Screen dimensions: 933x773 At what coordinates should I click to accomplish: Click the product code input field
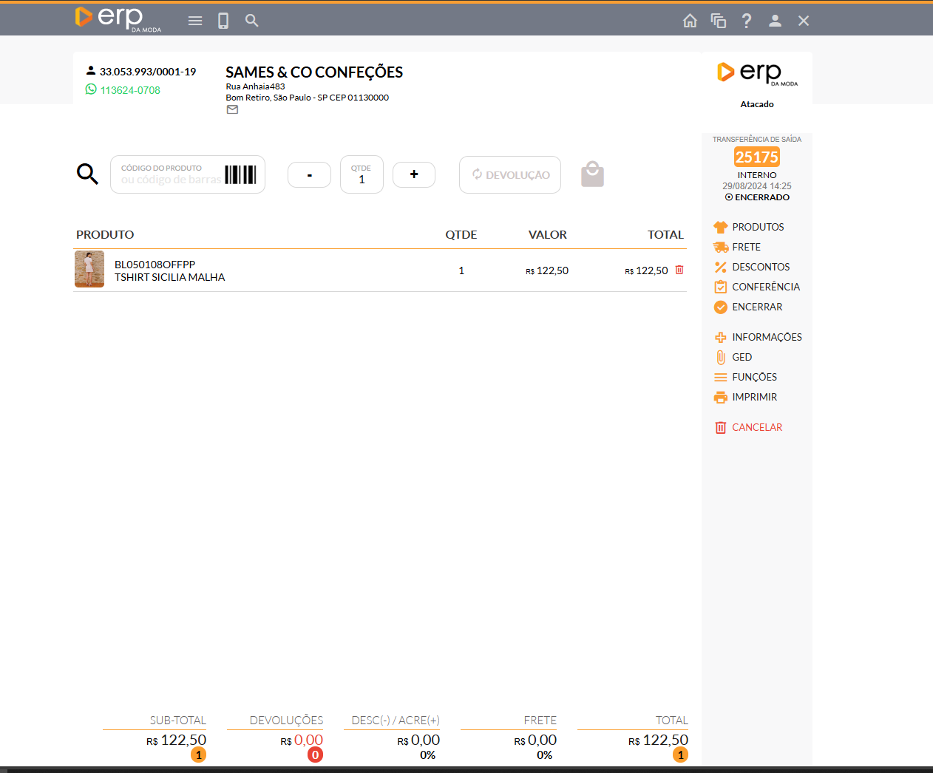170,175
